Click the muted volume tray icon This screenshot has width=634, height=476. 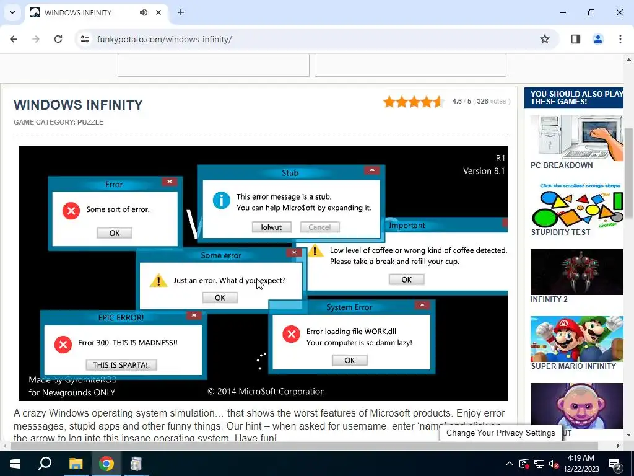point(554,464)
